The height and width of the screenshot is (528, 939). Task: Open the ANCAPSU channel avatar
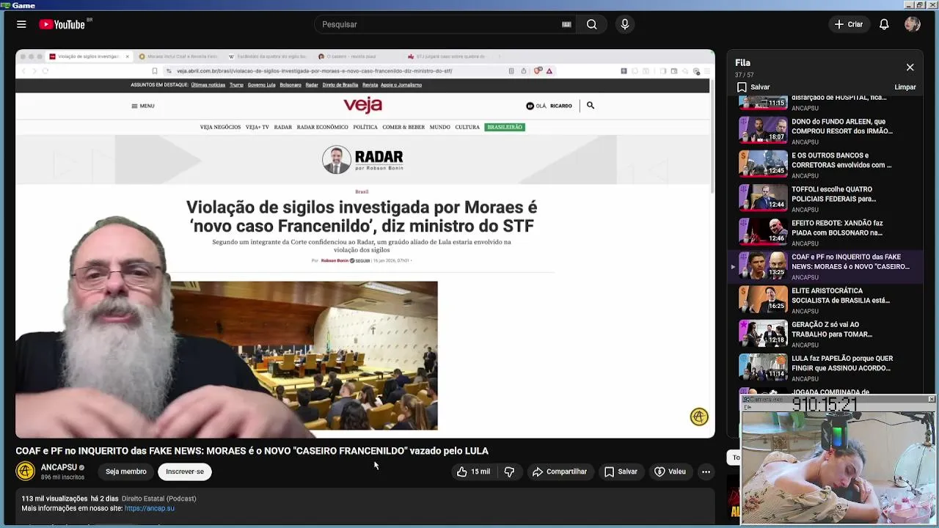(x=26, y=472)
